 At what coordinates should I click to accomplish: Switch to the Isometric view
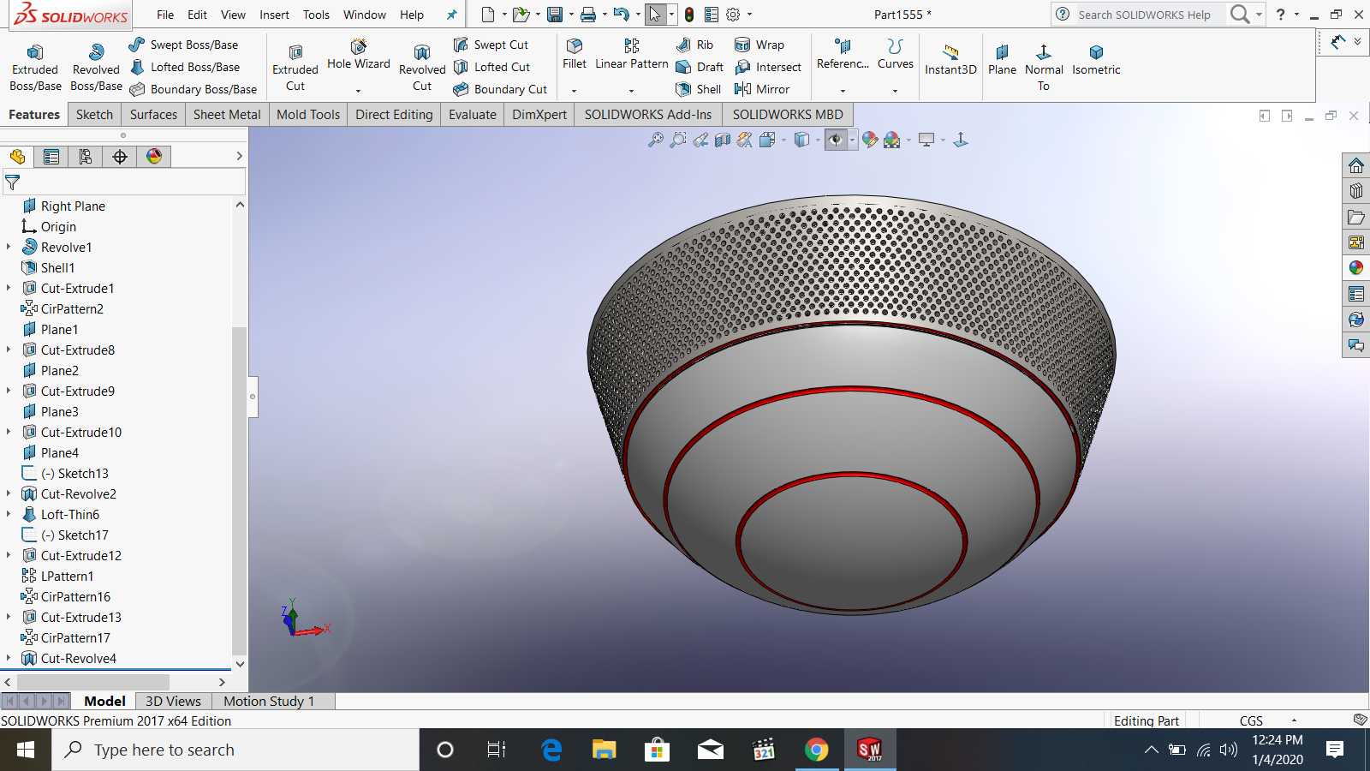click(1096, 60)
